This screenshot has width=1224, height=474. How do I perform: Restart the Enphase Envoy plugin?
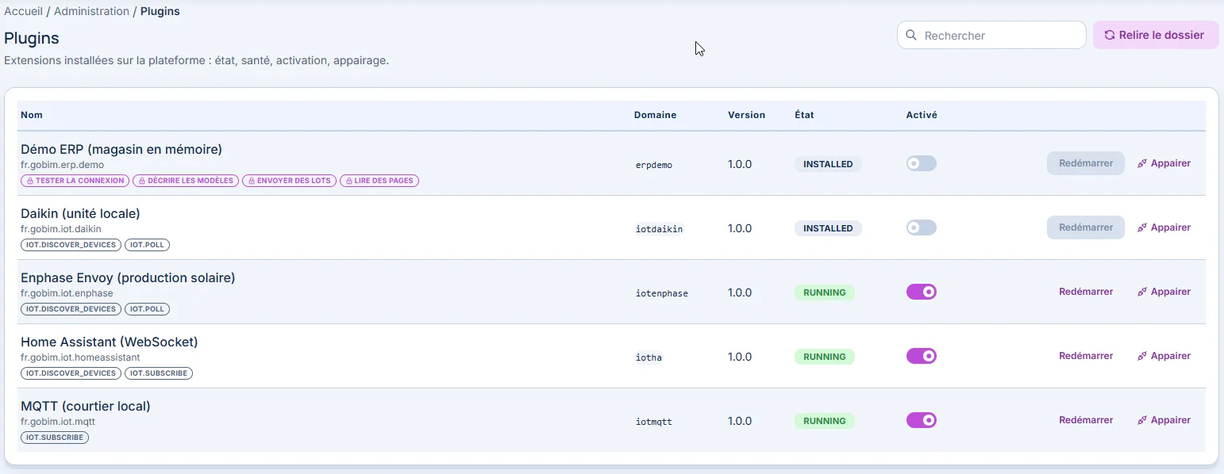1086,292
